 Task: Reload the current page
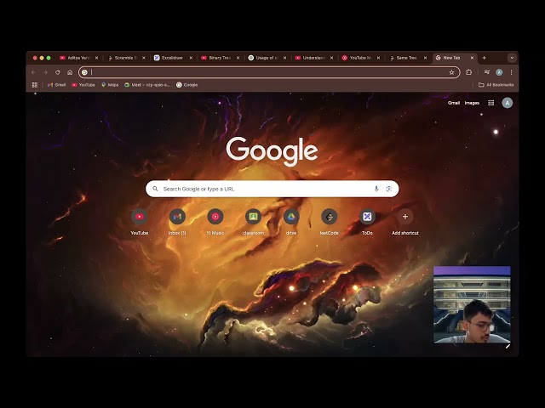58,72
